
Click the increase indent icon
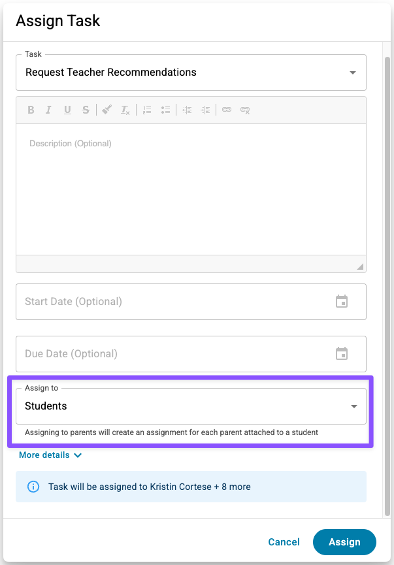tap(205, 110)
